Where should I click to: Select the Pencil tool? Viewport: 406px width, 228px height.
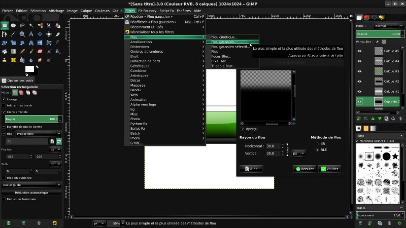click(x=22, y=52)
